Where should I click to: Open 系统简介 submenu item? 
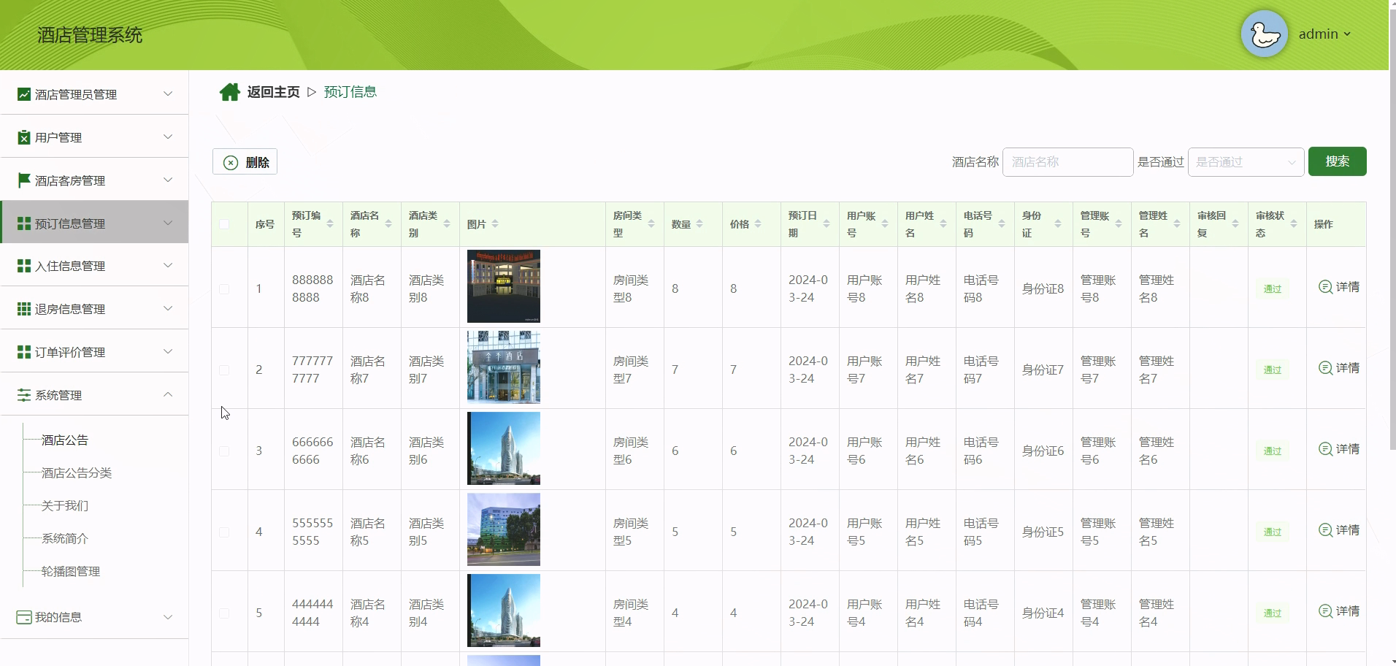pyautogui.click(x=65, y=539)
